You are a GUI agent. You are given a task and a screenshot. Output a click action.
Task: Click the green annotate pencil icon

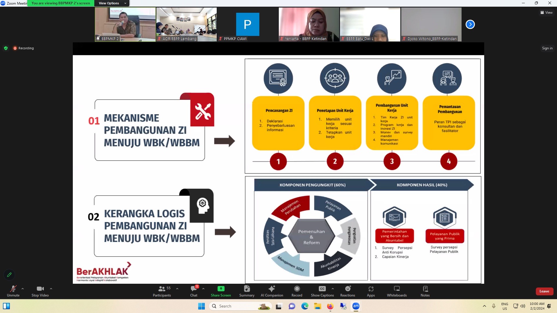click(x=9, y=274)
